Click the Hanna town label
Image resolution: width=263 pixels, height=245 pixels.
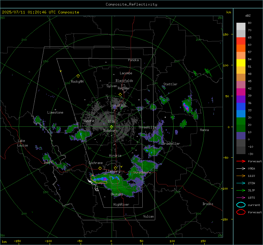click(204, 130)
